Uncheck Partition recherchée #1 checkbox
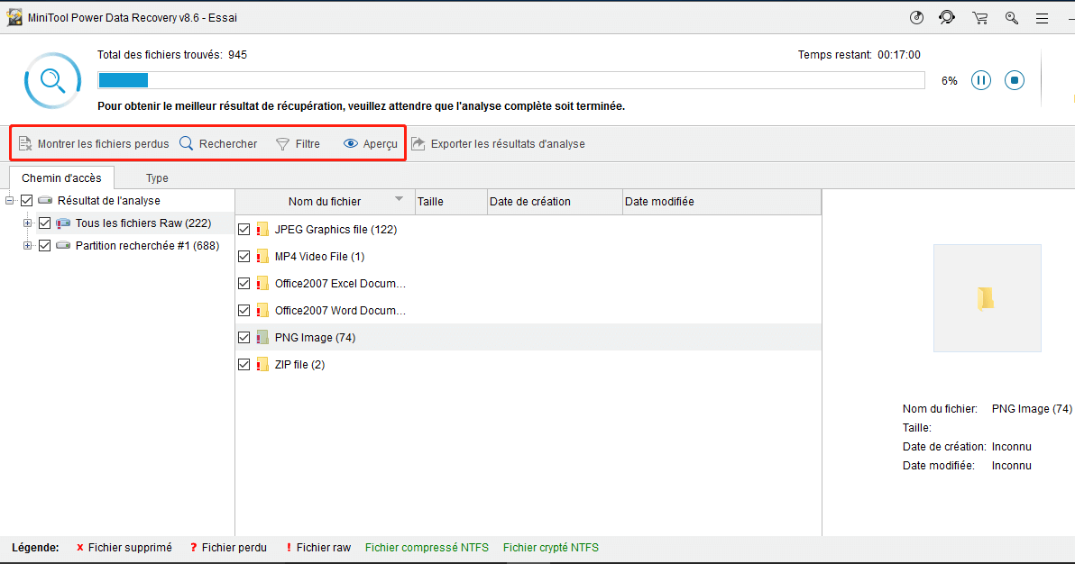The image size is (1075, 564). point(44,245)
